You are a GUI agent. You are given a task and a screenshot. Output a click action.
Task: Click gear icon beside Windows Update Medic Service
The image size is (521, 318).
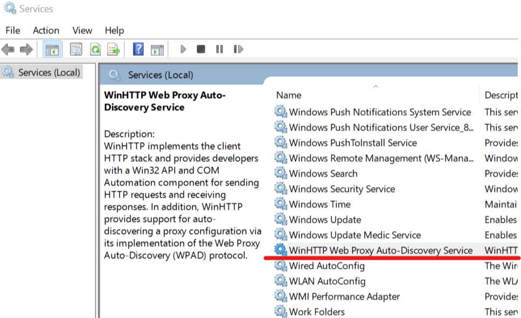[281, 234]
